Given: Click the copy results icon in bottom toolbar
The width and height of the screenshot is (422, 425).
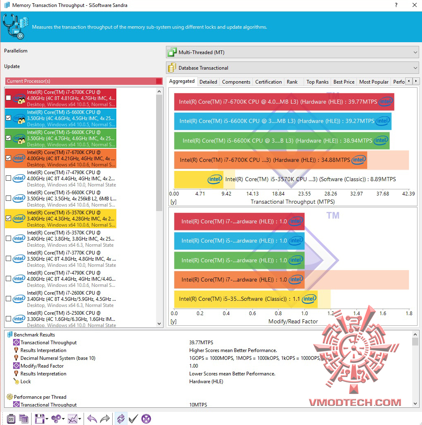Looking at the screenshot, I should click(24, 419).
